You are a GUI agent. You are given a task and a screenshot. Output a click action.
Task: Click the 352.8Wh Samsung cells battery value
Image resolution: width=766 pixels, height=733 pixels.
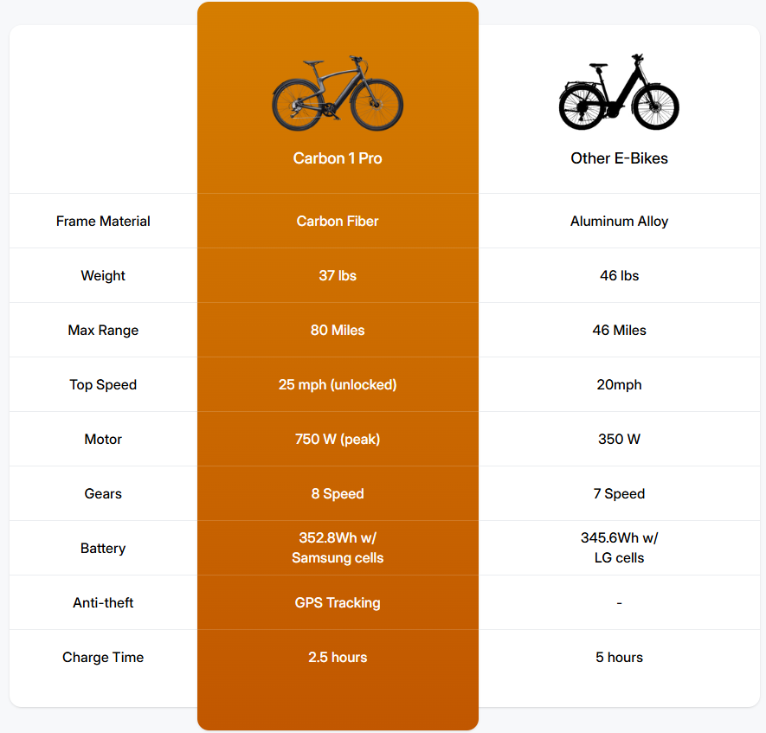click(338, 549)
